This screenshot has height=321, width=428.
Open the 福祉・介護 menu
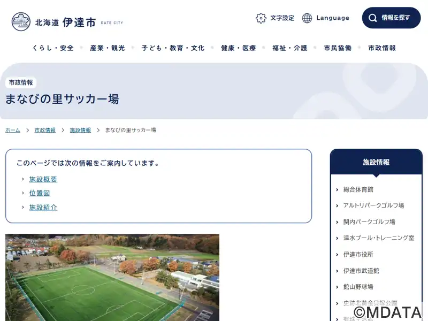pos(290,48)
